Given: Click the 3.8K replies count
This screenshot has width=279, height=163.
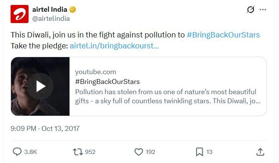Looking at the screenshot, I should point(31,152).
